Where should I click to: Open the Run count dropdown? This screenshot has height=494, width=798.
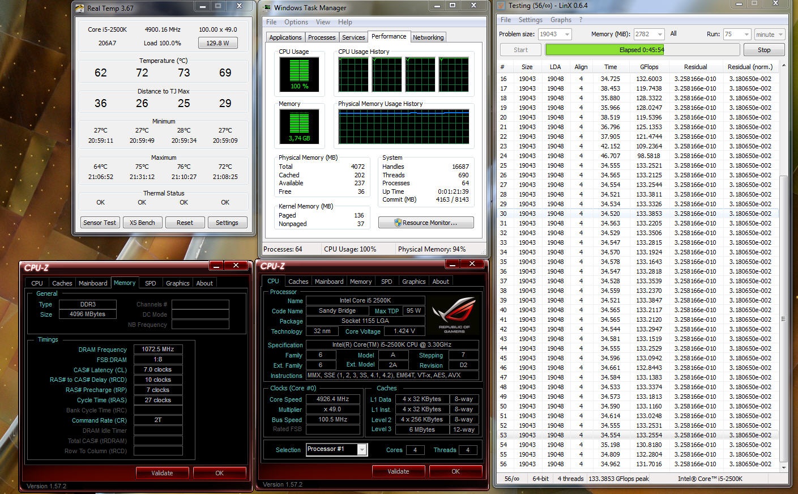tap(746, 35)
